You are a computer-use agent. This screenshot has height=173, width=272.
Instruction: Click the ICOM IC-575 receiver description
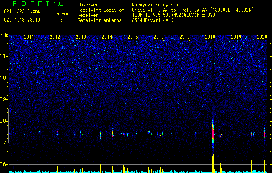174,15
